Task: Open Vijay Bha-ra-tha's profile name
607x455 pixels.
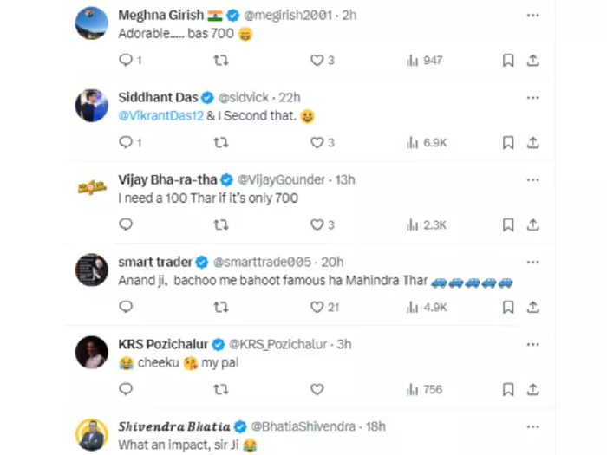Action: pos(167,179)
